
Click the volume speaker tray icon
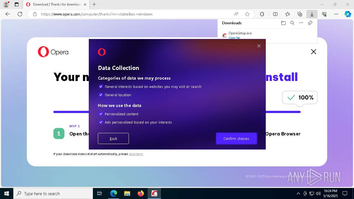tap(318, 193)
